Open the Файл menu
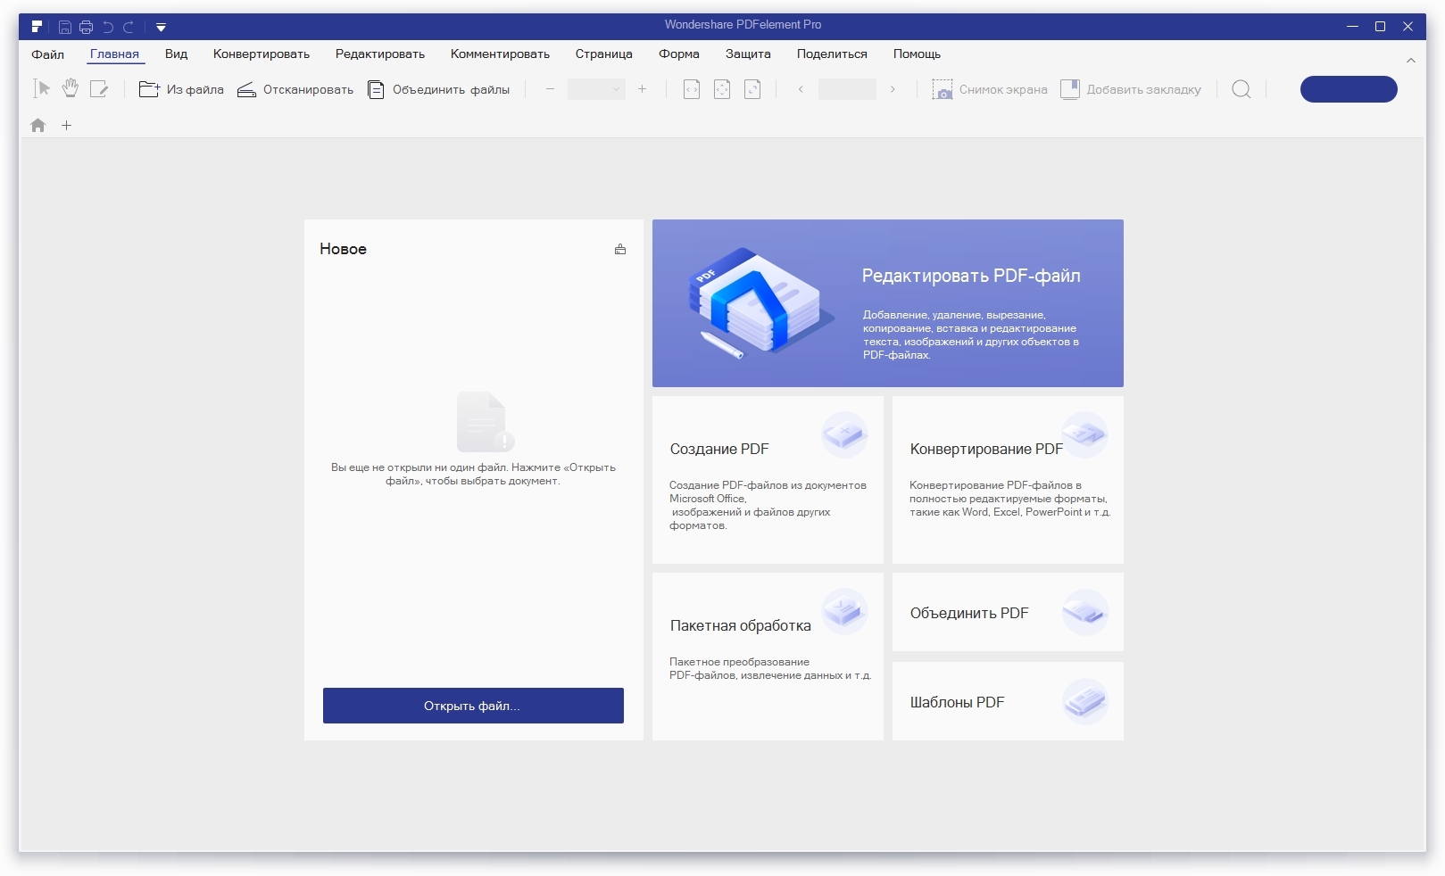Screen dimensions: 1445x876 pyautogui.click(x=48, y=54)
